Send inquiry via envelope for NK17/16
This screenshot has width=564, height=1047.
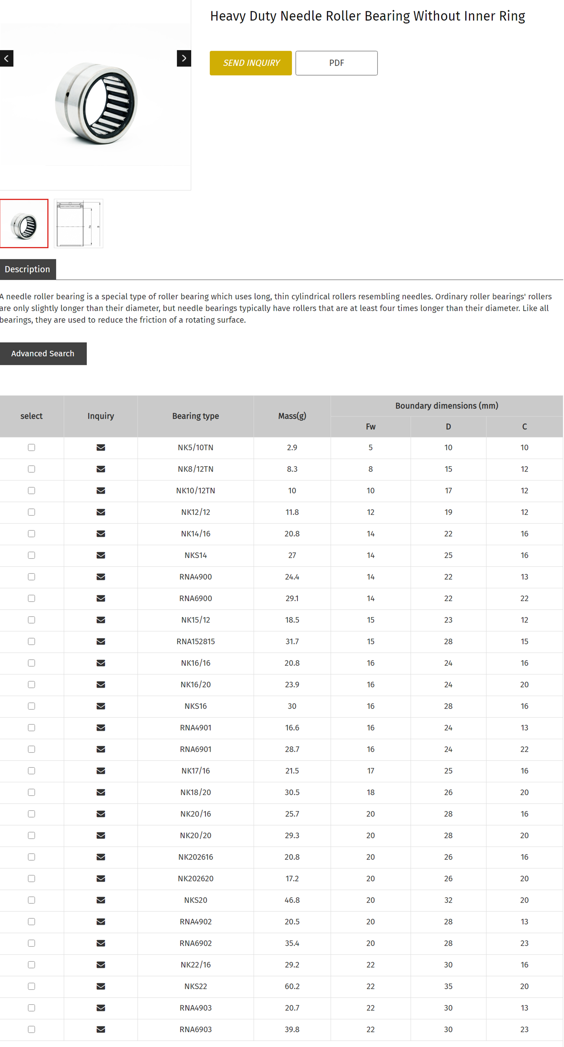(101, 770)
